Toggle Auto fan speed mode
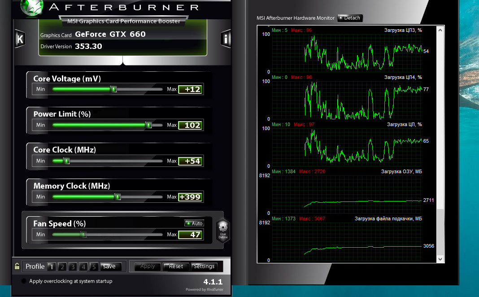Image resolution: width=479 pixels, height=297 pixels. pyautogui.click(x=194, y=223)
